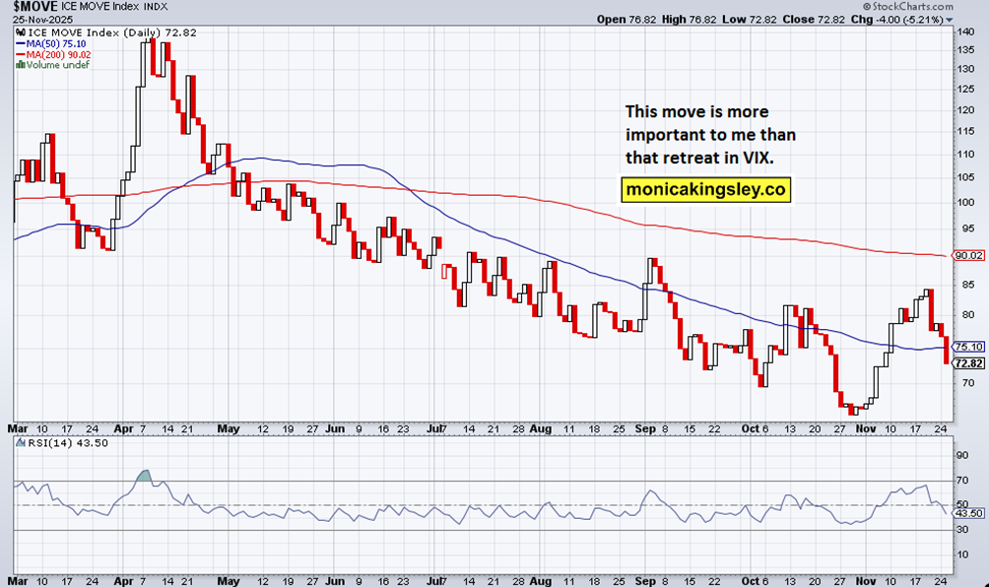Click the 90.02 MA(200) price label

click(968, 255)
